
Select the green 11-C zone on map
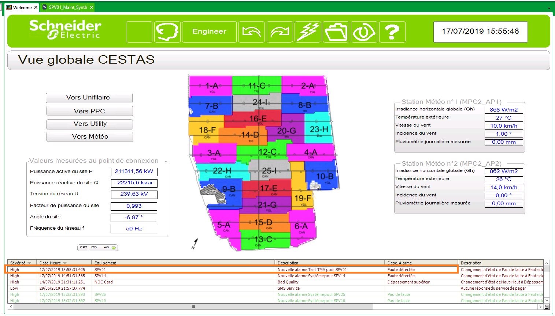coord(256,86)
